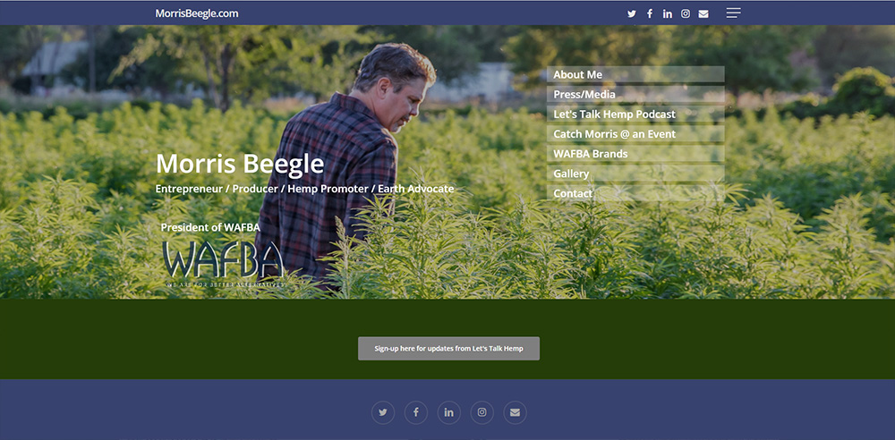Open Twitter icon in top header
This screenshot has width=895, height=440.
631,13
